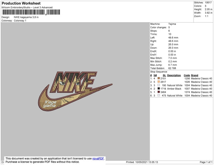Click the 'Stop Sequence:' heading
Screen dimensions: 214x165
click(159, 72)
